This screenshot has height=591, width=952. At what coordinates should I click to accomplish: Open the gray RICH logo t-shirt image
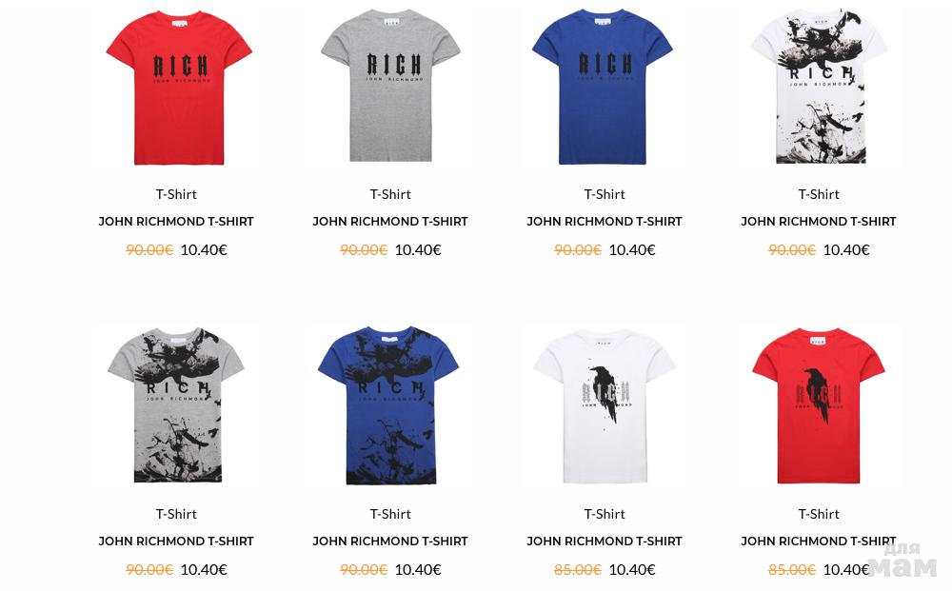(390, 86)
